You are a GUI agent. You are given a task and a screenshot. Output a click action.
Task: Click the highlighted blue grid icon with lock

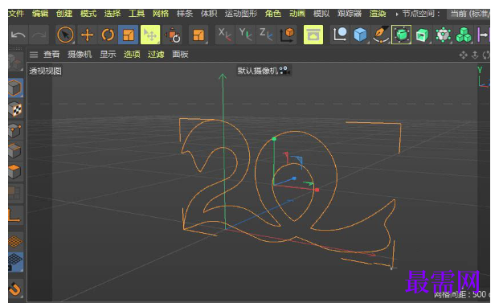pyautogui.click(x=15, y=262)
